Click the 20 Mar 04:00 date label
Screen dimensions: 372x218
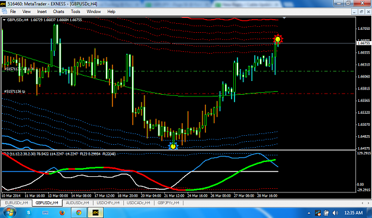click(151, 196)
